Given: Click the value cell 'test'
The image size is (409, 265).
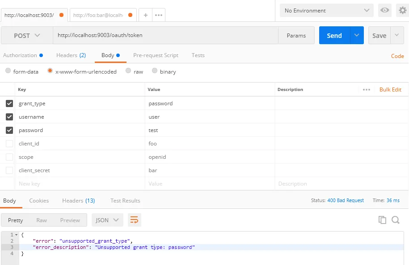Looking at the screenshot, I should point(210,130).
